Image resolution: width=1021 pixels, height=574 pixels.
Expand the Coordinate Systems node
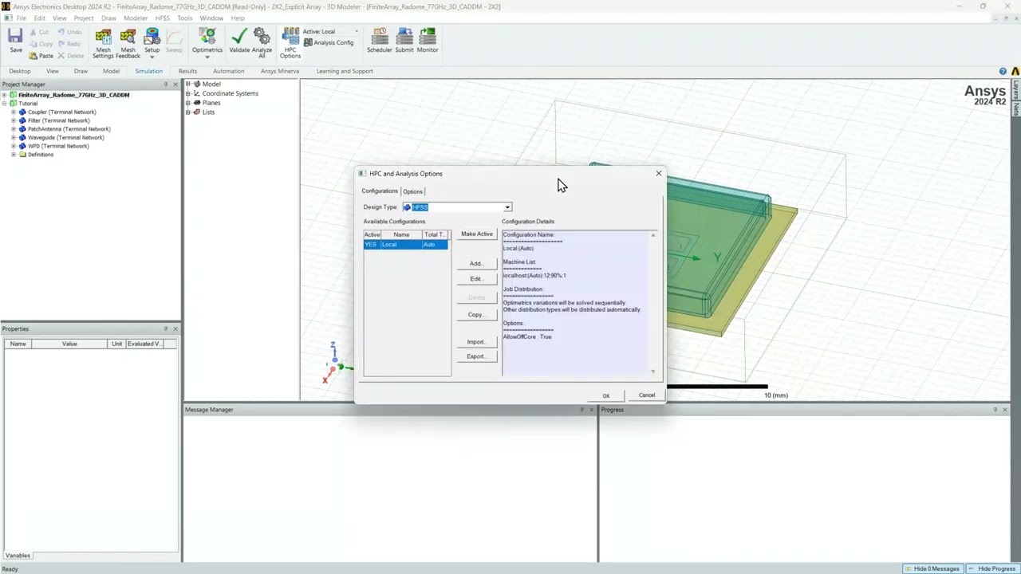tap(188, 93)
